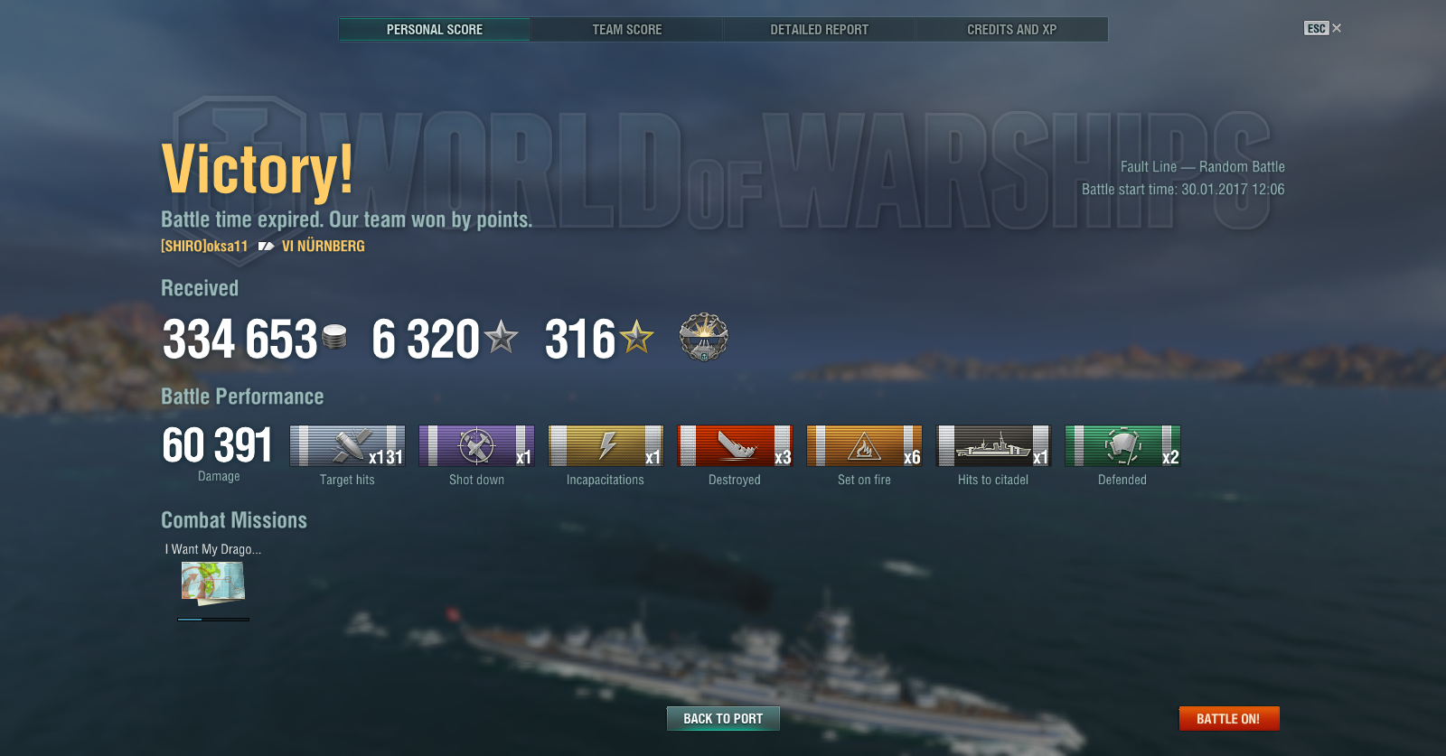Open the I Want My Dragon mission thumbnail
The width and height of the screenshot is (1446, 756).
pyautogui.click(x=213, y=583)
